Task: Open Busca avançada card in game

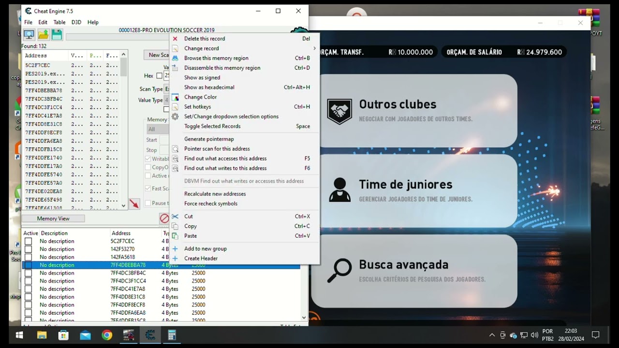Action: pyautogui.click(x=414, y=271)
